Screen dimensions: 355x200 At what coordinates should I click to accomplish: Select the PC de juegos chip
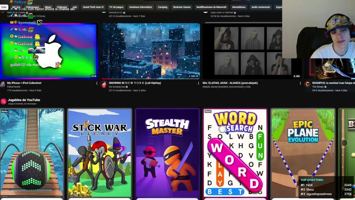[116, 7]
